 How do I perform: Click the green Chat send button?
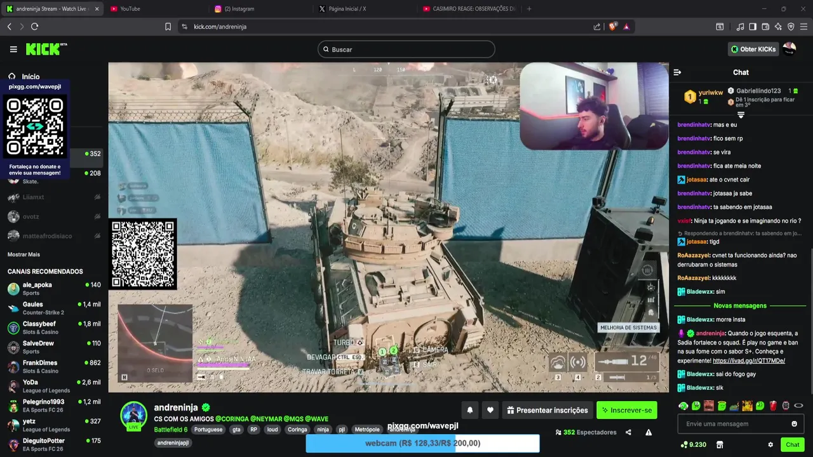point(792,444)
